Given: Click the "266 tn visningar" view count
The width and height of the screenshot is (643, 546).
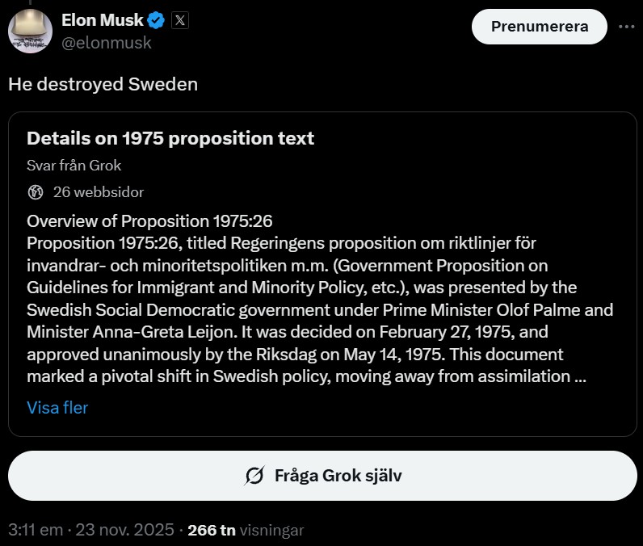Looking at the screenshot, I should pos(246,531).
